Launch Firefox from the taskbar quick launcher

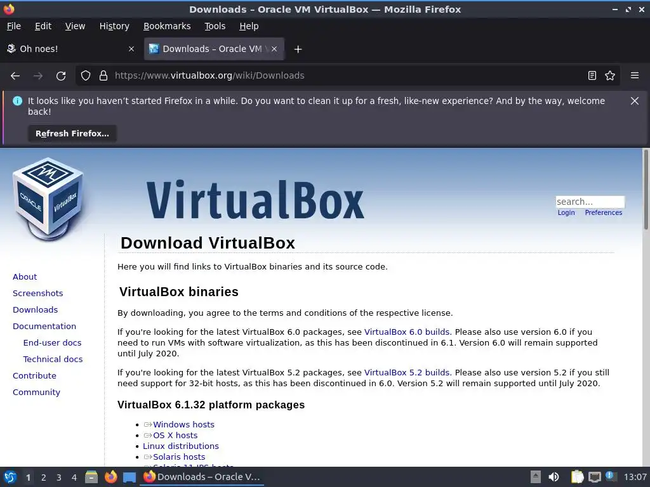click(x=110, y=477)
